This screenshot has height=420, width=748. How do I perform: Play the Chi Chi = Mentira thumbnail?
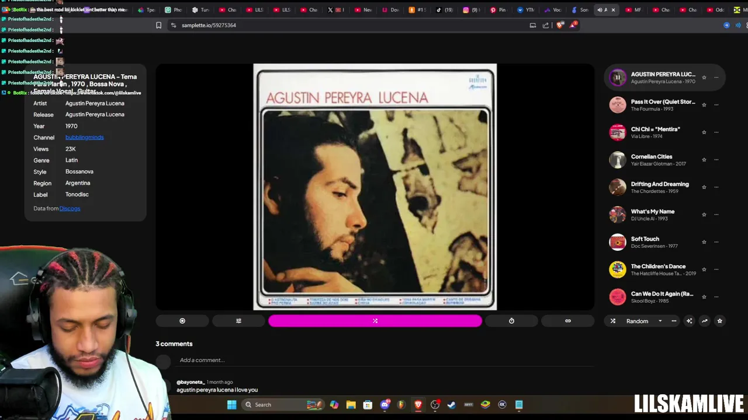click(617, 132)
